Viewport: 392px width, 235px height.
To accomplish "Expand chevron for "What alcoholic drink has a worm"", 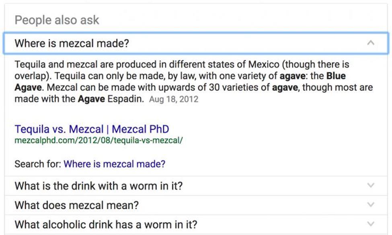I will tap(371, 224).
